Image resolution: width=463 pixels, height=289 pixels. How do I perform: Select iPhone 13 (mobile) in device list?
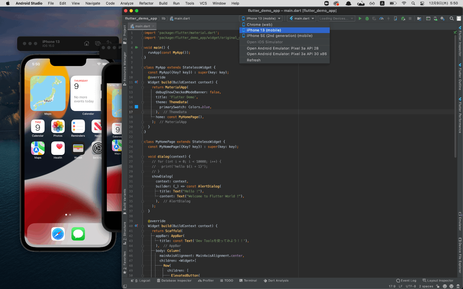point(284,30)
